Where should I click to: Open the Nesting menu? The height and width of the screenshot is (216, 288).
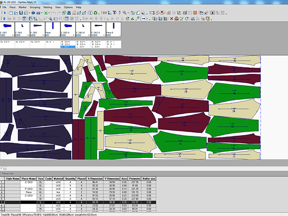(x=48, y=7)
